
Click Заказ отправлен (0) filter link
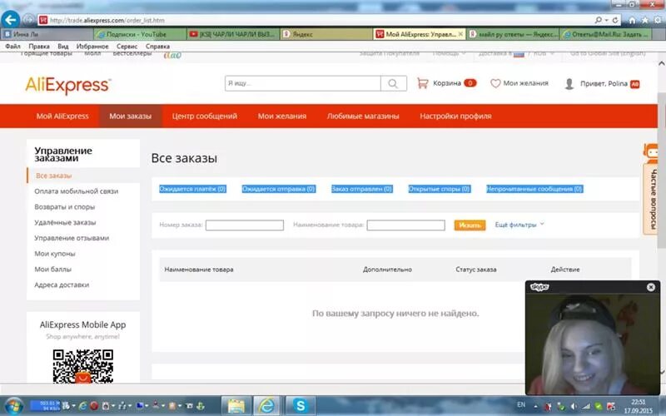click(362, 189)
